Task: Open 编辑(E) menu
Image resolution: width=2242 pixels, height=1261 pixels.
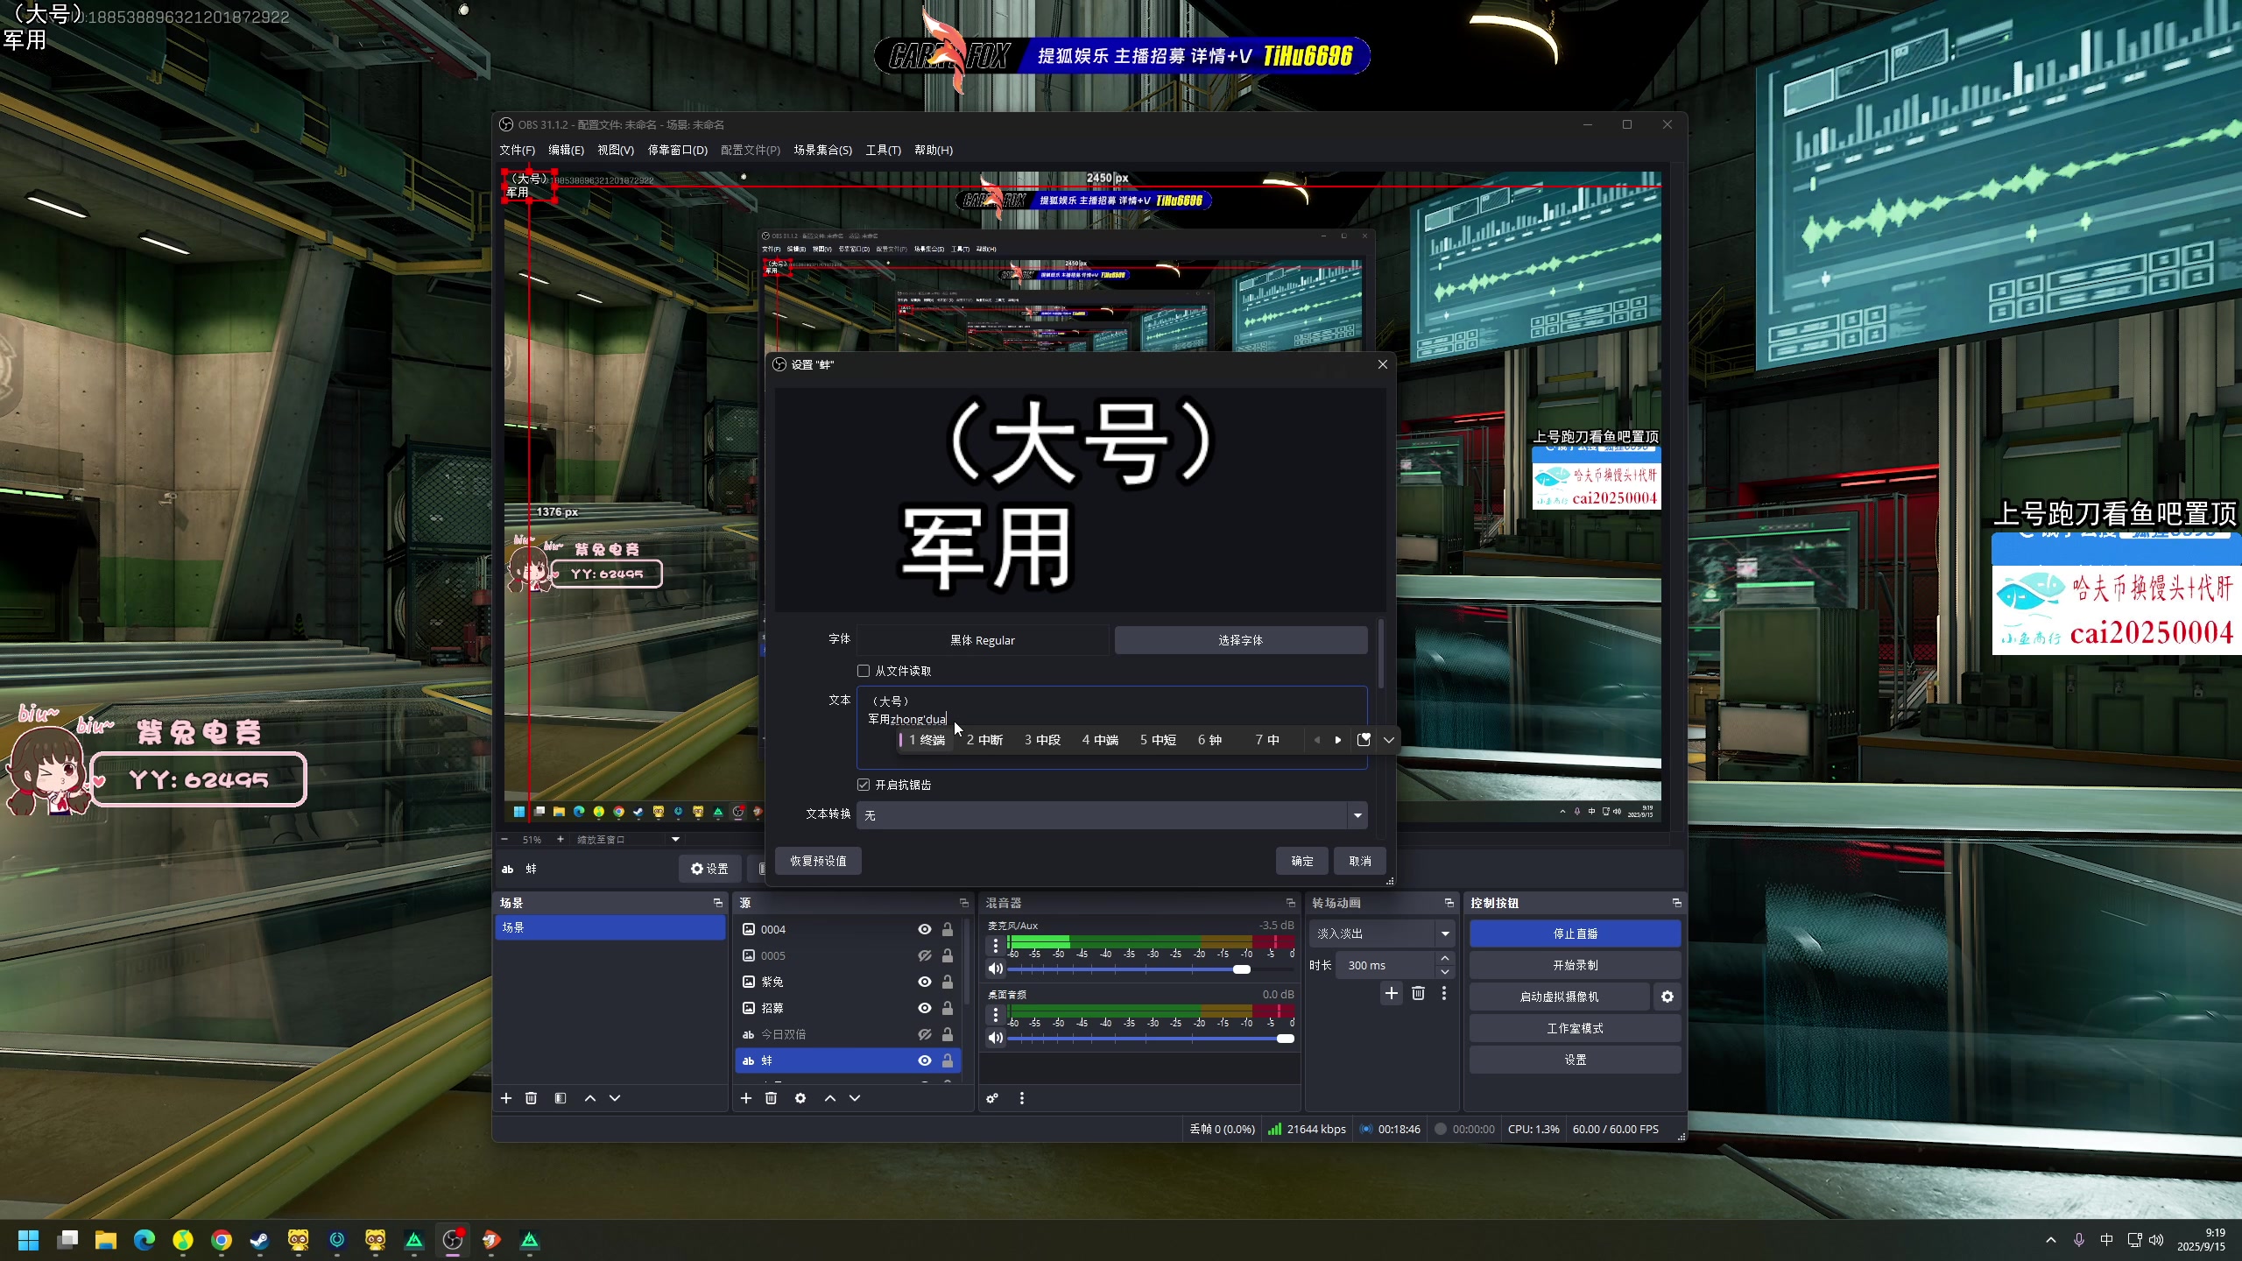Action: coord(566,150)
